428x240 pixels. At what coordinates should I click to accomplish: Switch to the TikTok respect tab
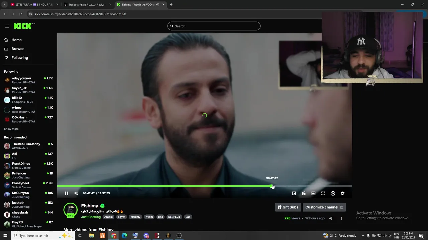coord(88,5)
